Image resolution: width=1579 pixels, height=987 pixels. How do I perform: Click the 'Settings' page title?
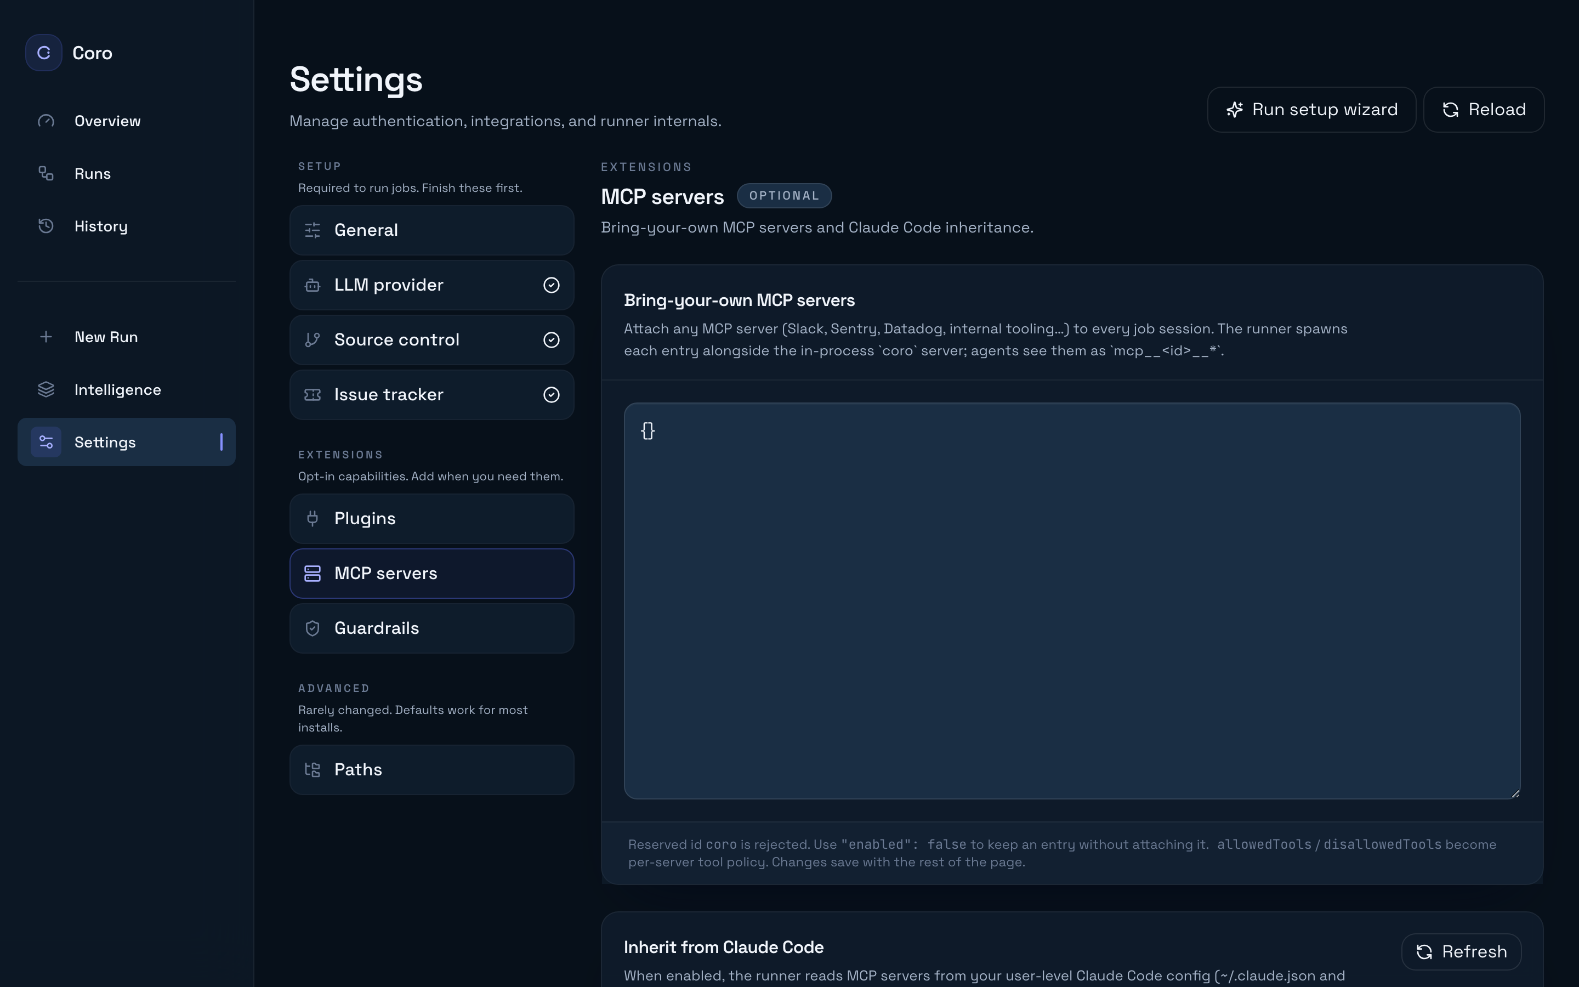356,80
